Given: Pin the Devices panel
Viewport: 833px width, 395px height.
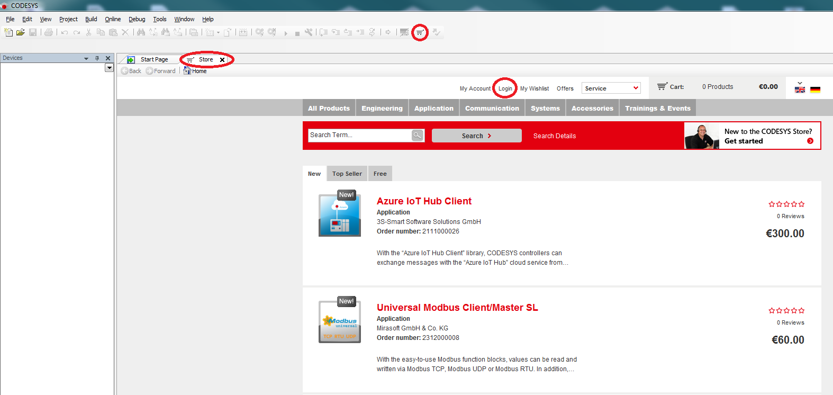Looking at the screenshot, I should click(97, 58).
